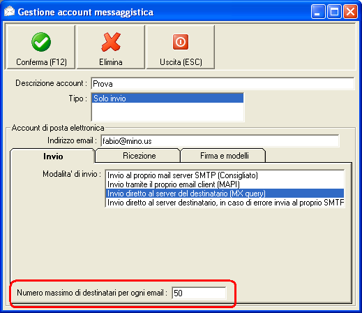This screenshot has height=313, width=362.
Task: Click the Descrizione account text field
Action: point(223,84)
